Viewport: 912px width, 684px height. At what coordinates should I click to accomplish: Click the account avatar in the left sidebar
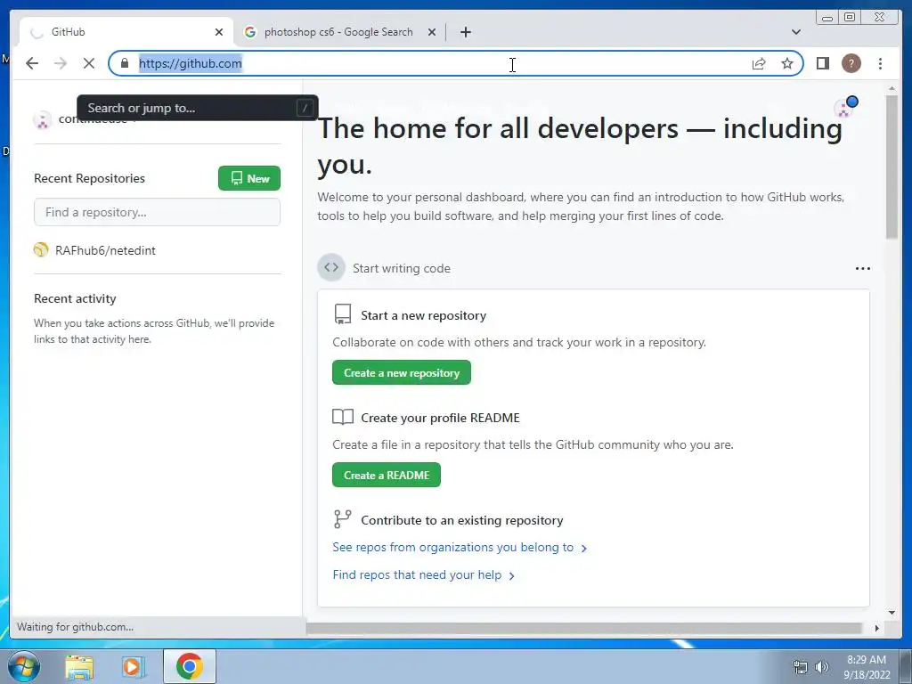42,120
